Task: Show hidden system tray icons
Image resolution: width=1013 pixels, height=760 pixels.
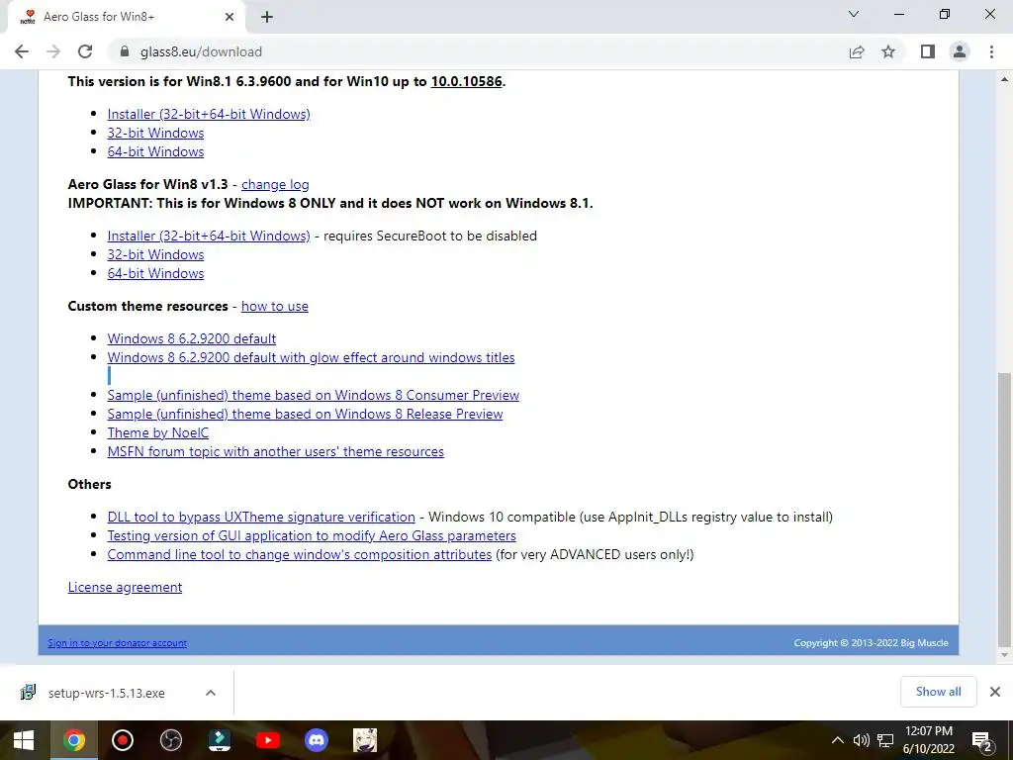Action: (837, 740)
